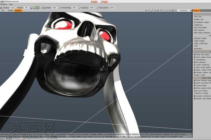The width and height of the screenshot is (211, 140).
Task: Click the pen icon beside Smoothing
Action: (60, 8)
